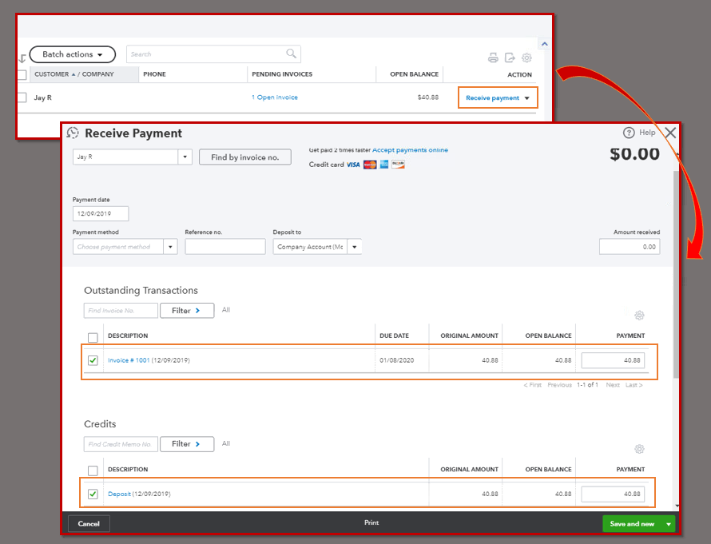This screenshot has width=711, height=544.
Task: Click the customer list OPEN BALANCE header
Action: [415, 74]
